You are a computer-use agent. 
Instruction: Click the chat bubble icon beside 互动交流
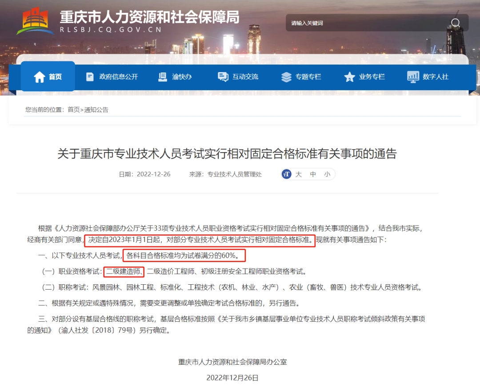click(x=223, y=77)
